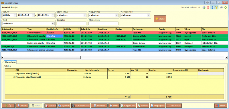Click the green refresh arrows icon

[226, 7]
